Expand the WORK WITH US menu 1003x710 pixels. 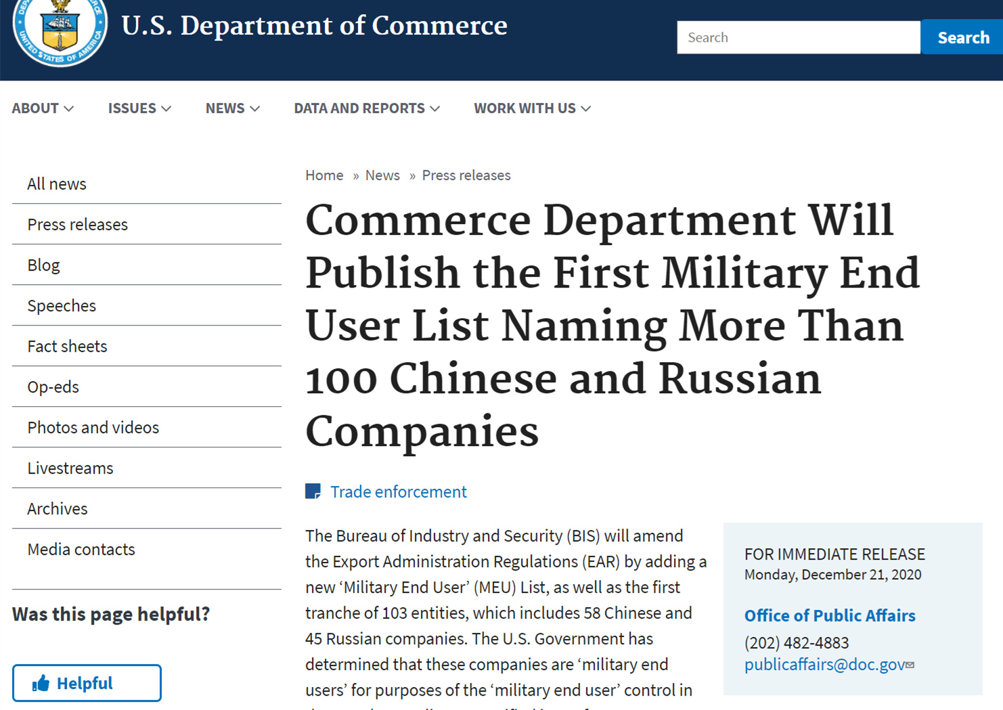[x=533, y=108]
